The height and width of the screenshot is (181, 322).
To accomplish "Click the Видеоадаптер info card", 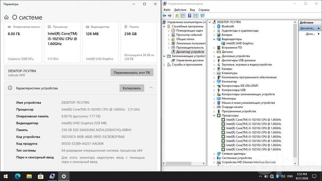I will pyautogui.click(x=100, y=43).
